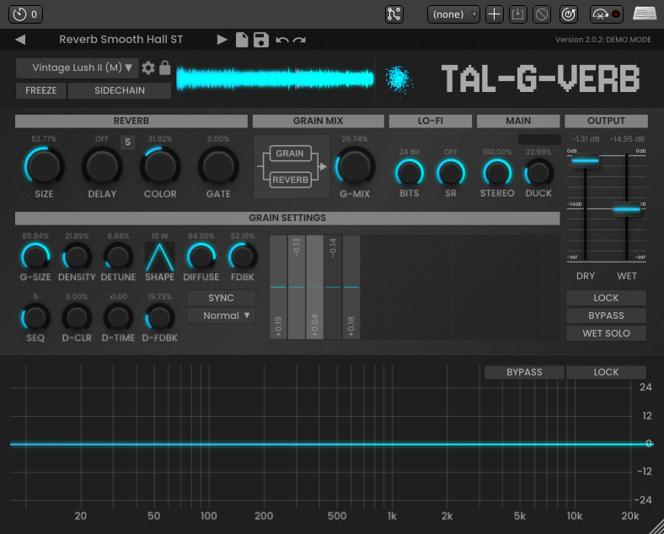This screenshot has height=534, width=664.
Task: Expand the Normal mode dropdown
Action: 221,316
